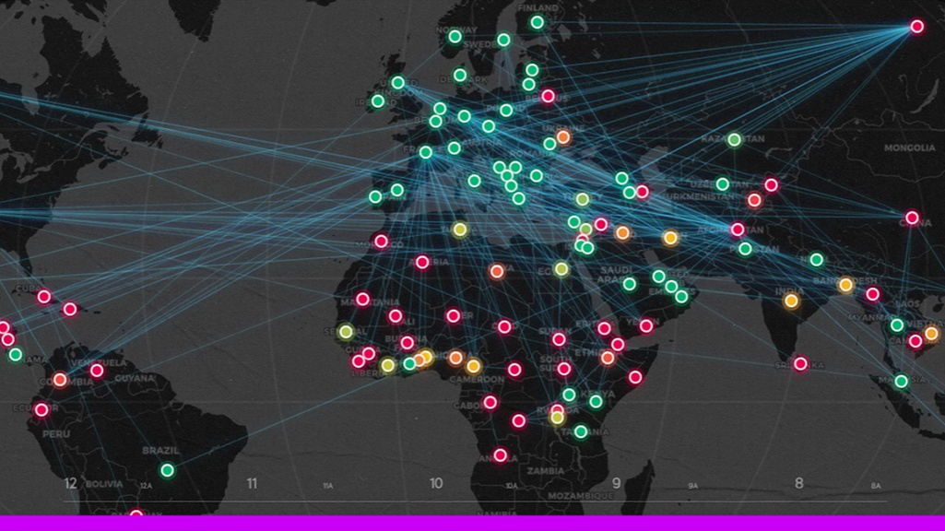Screen dimensions: 945x531
Task: Click the red Mauritania node
Action: coord(363,299)
